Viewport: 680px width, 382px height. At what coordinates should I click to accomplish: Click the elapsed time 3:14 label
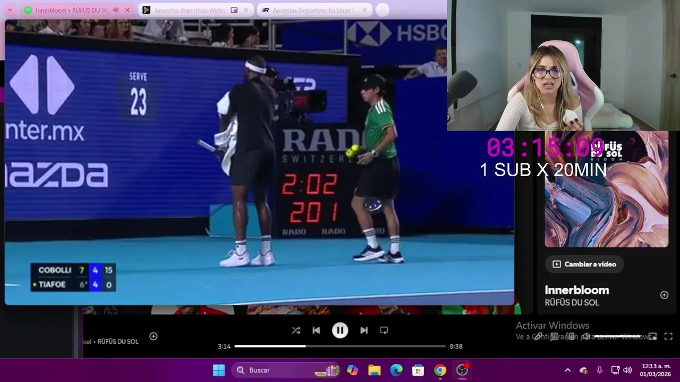[224, 346]
